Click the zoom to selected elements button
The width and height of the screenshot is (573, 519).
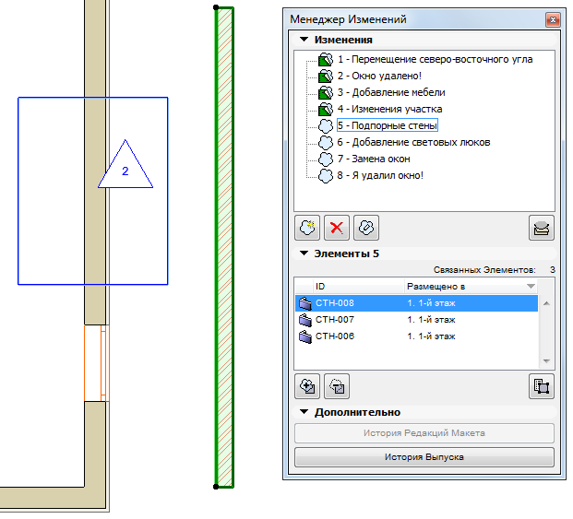542,386
